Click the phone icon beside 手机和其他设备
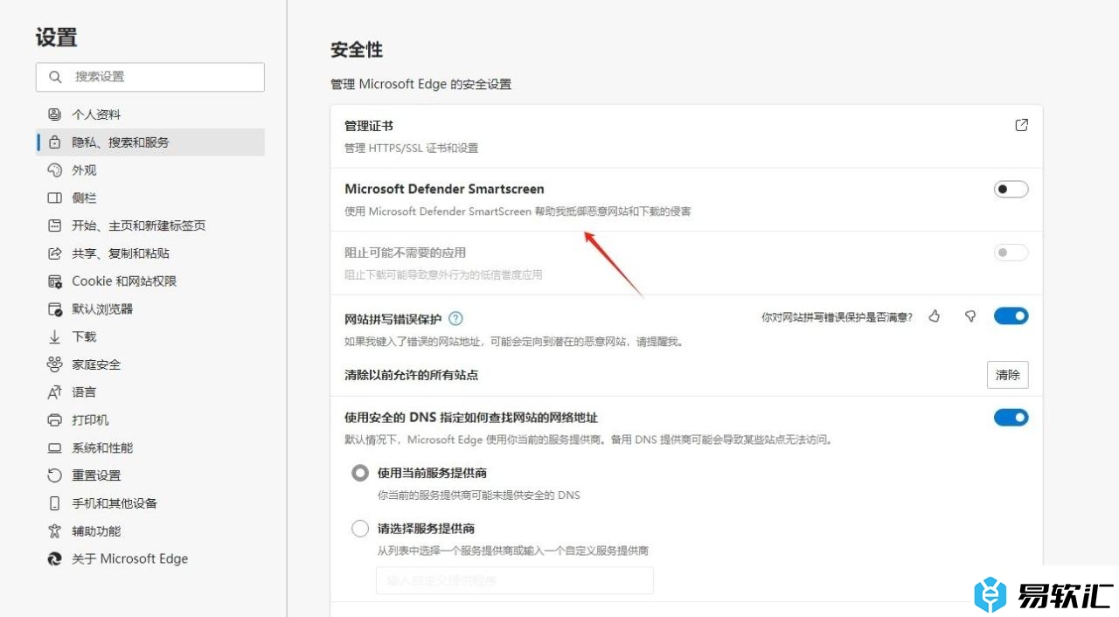The image size is (1119, 617). pyautogui.click(x=55, y=503)
